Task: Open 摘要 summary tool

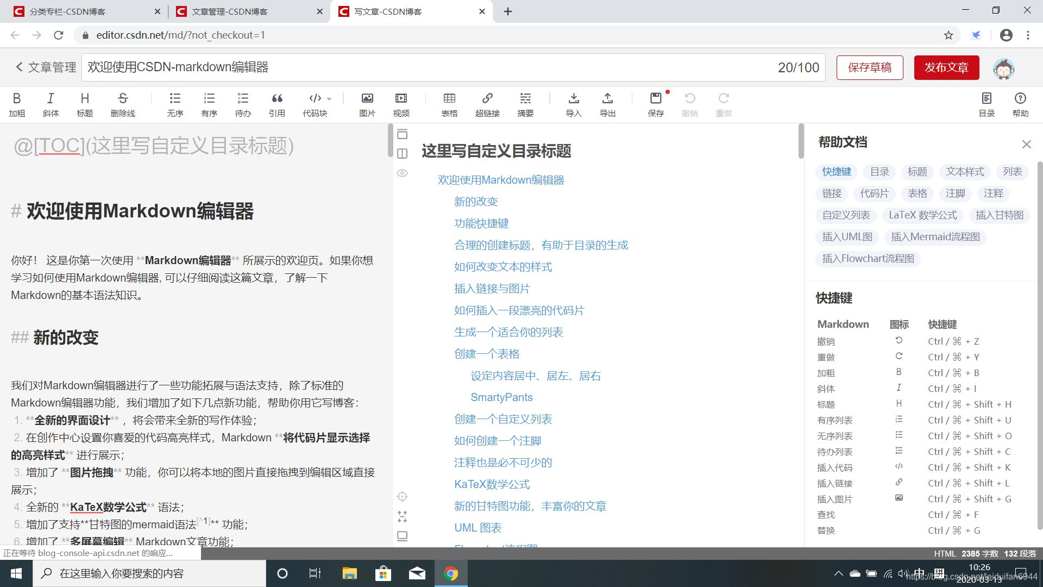Action: click(525, 104)
